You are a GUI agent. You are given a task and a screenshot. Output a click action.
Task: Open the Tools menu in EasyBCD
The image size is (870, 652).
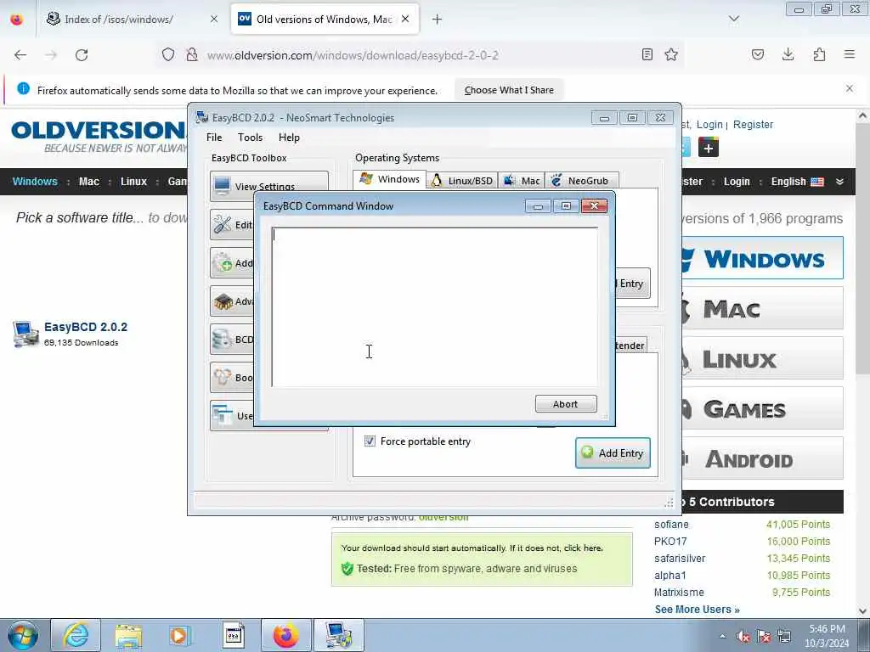tap(251, 138)
